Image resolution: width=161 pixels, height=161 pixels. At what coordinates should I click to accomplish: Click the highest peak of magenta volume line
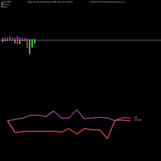point(77,110)
